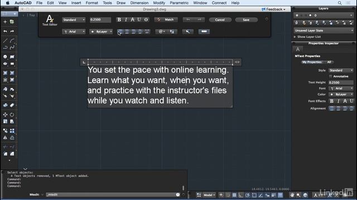This screenshot has height=200, width=357.
Task: Select the Mirror tool
Action: (x=5, y=138)
